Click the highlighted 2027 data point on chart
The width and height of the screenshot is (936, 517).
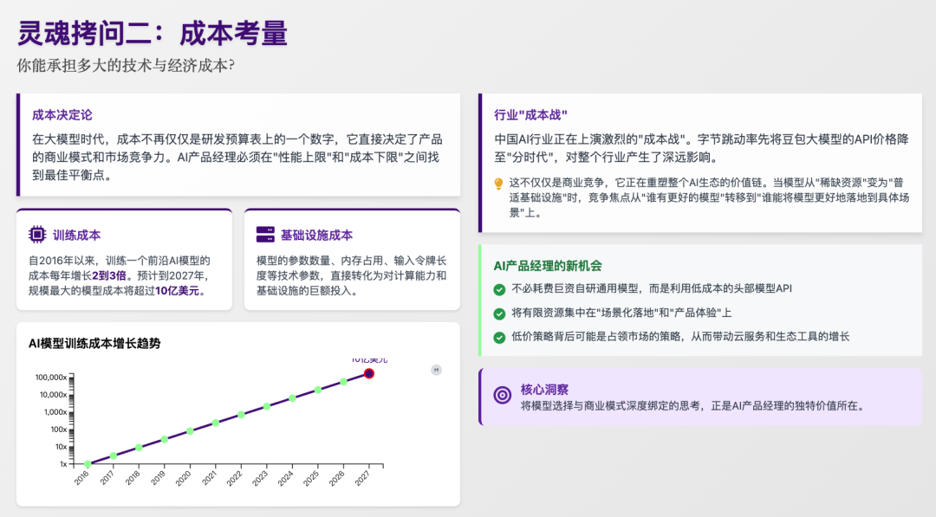(369, 374)
